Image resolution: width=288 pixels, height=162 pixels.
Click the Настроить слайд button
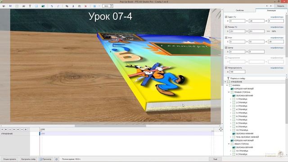28,159
